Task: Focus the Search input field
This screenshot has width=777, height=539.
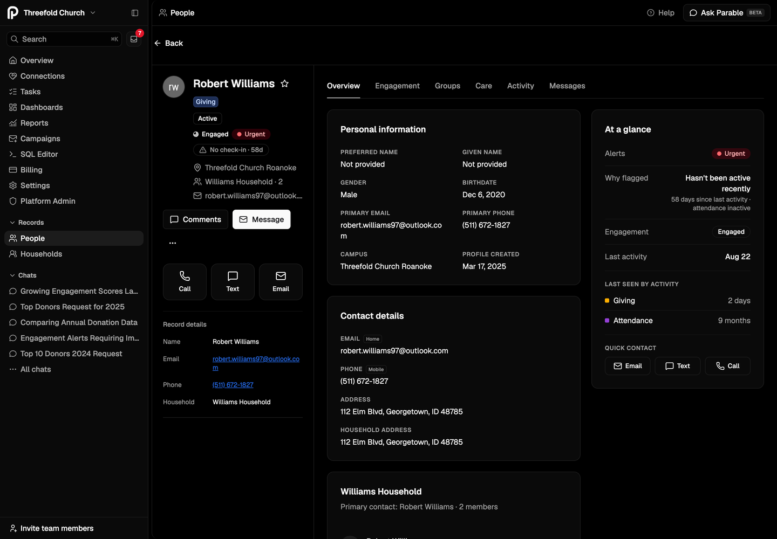Action: 64,39
